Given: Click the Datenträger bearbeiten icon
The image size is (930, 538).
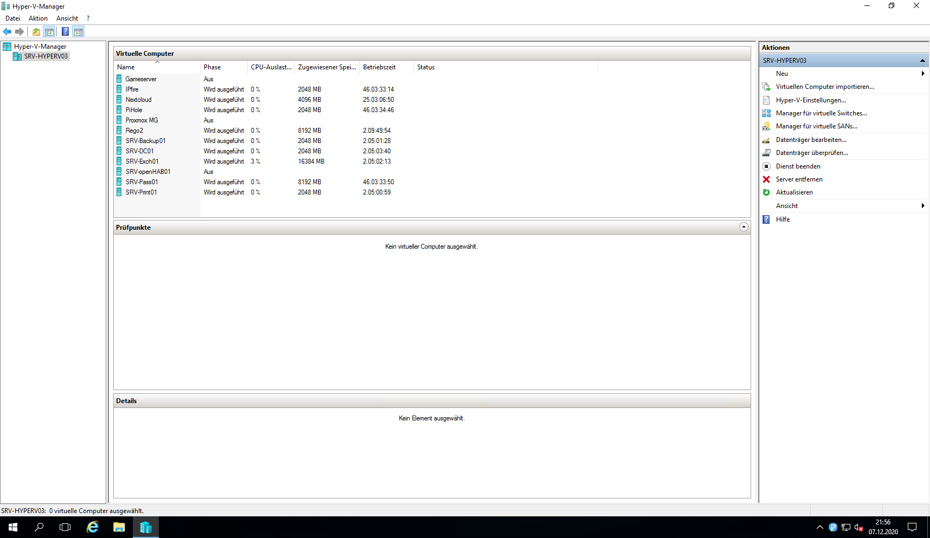Looking at the screenshot, I should pyautogui.click(x=766, y=140).
